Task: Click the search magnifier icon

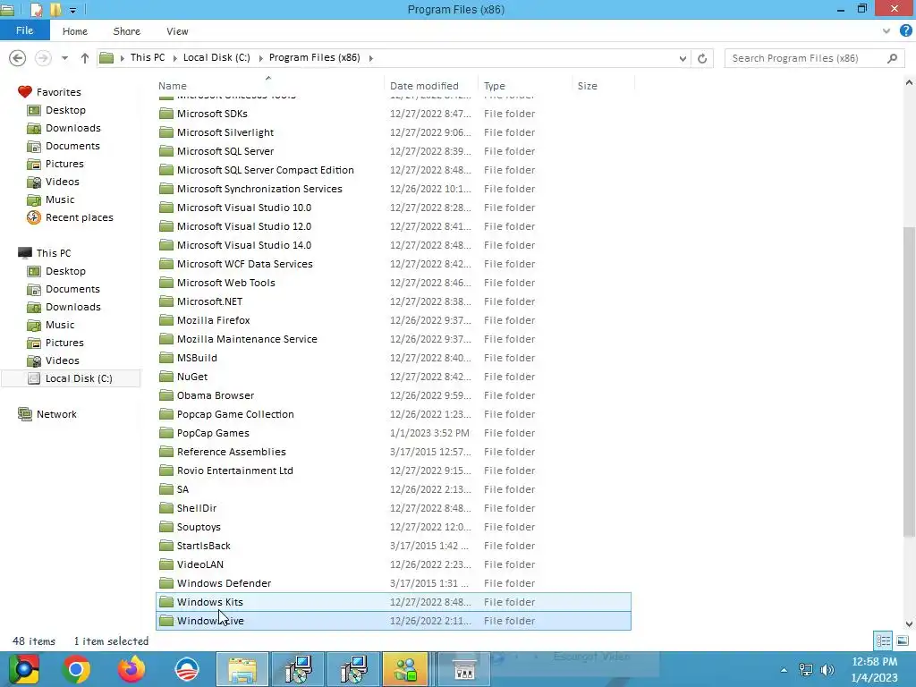Action: [x=892, y=58]
